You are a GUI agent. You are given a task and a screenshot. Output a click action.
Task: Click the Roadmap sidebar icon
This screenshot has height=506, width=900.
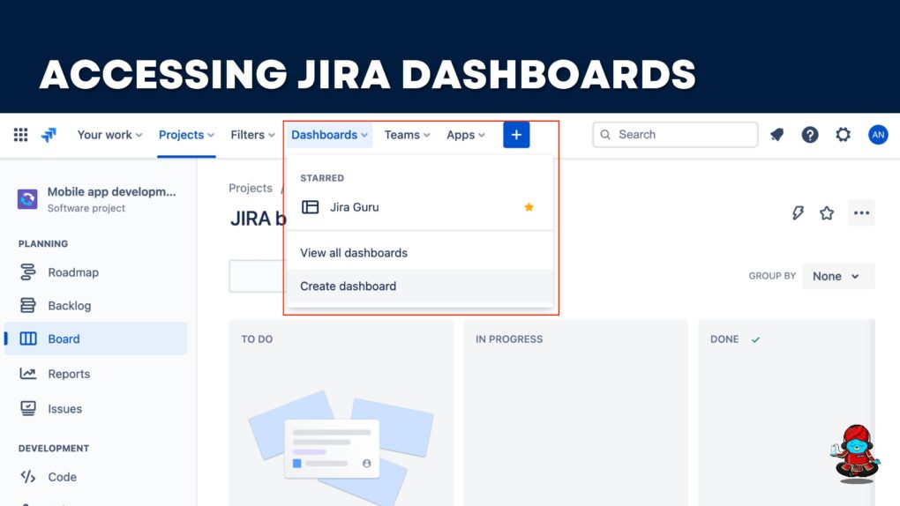[x=27, y=272]
